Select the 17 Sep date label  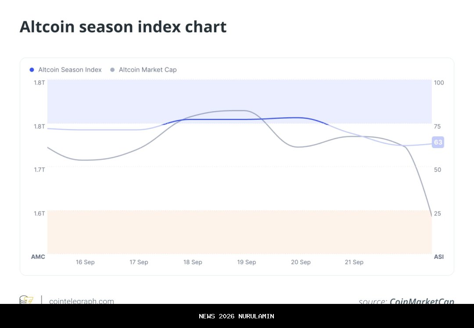click(139, 262)
